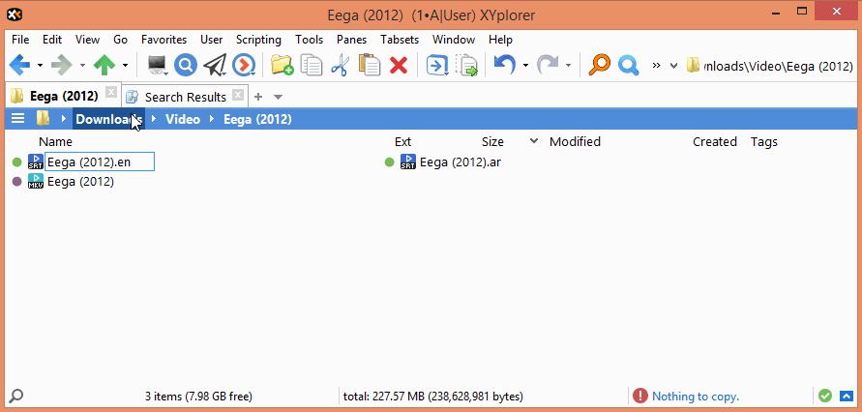Click the Paste clipboard icon
Screen dimensions: 862x412
tap(369, 65)
